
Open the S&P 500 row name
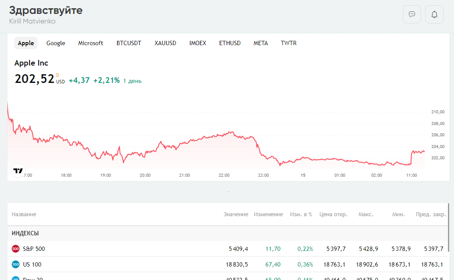[34, 249]
